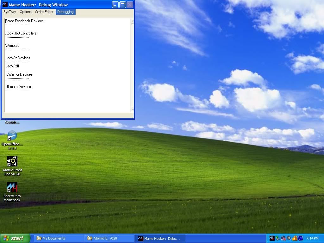The height and width of the screenshot is (243, 324).
Task: Click the Wiimotes line
Action: pyautogui.click(x=12, y=46)
